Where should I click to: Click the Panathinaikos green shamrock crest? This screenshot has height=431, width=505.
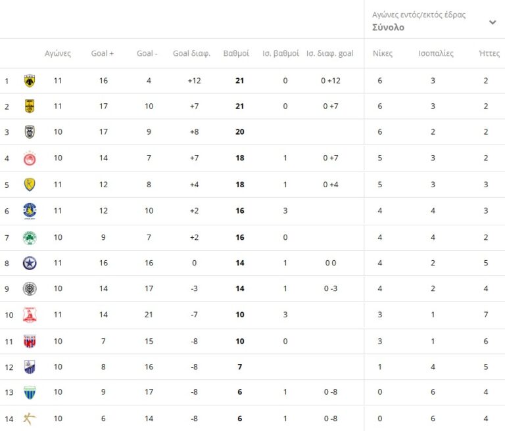[30, 237]
